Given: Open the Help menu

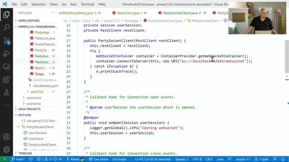Looking at the screenshot, I should tap(102, 4).
